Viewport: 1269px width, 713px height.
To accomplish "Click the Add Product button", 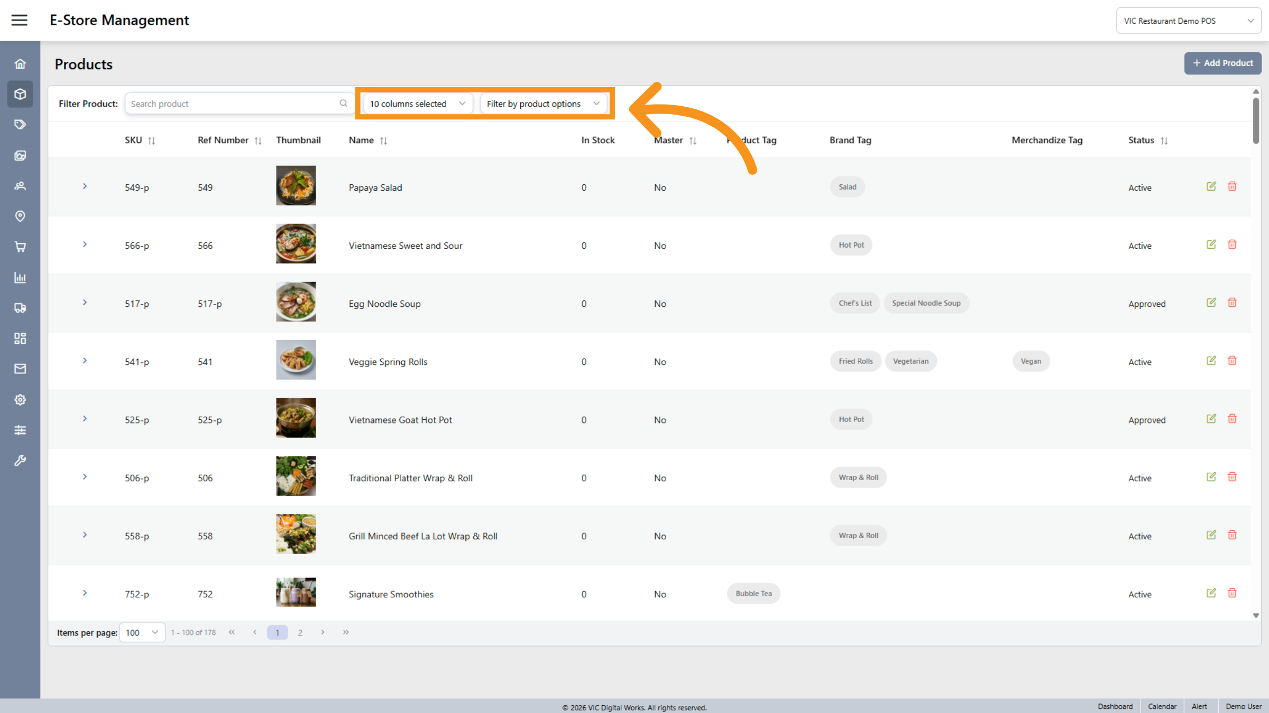I will pos(1222,63).
